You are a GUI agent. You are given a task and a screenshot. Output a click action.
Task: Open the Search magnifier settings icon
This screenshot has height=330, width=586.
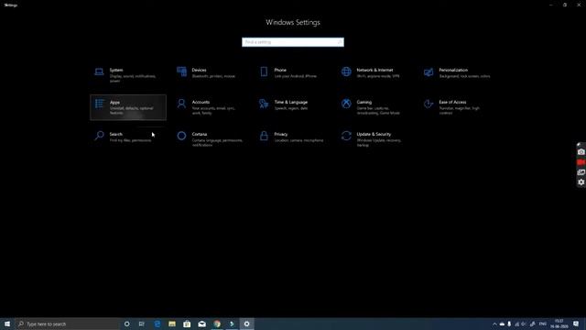99,136
